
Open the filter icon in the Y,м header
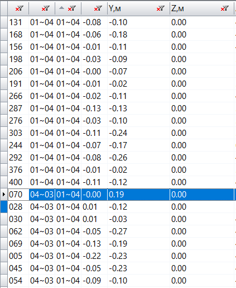coord(161,8)
